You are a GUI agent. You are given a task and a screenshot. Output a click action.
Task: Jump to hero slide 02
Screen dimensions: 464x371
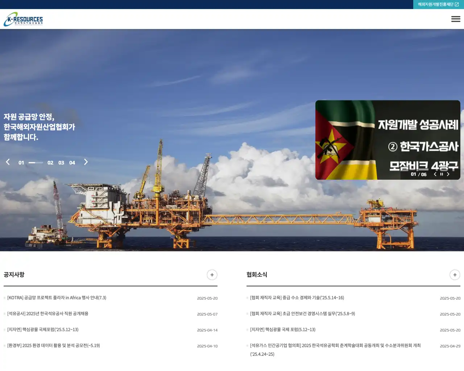click(50, 163)
